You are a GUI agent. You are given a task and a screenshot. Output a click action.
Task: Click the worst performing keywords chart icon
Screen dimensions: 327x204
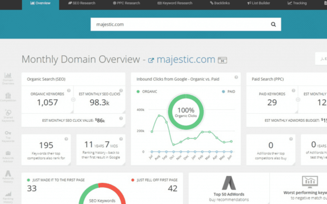coord(310,181)
